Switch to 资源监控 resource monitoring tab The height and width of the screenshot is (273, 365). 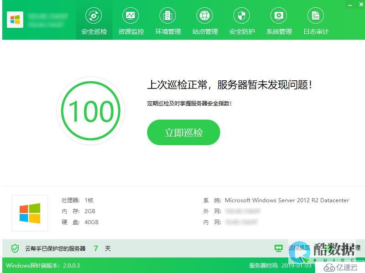(131, 21)
